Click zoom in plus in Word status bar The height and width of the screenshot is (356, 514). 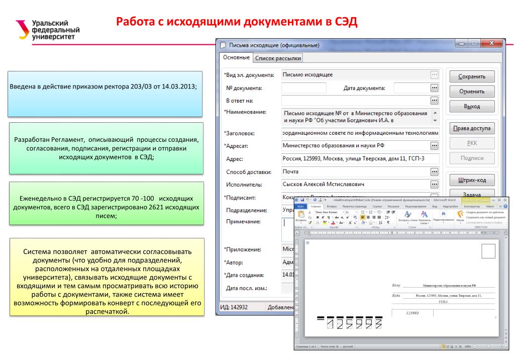(x=501, y=346)
